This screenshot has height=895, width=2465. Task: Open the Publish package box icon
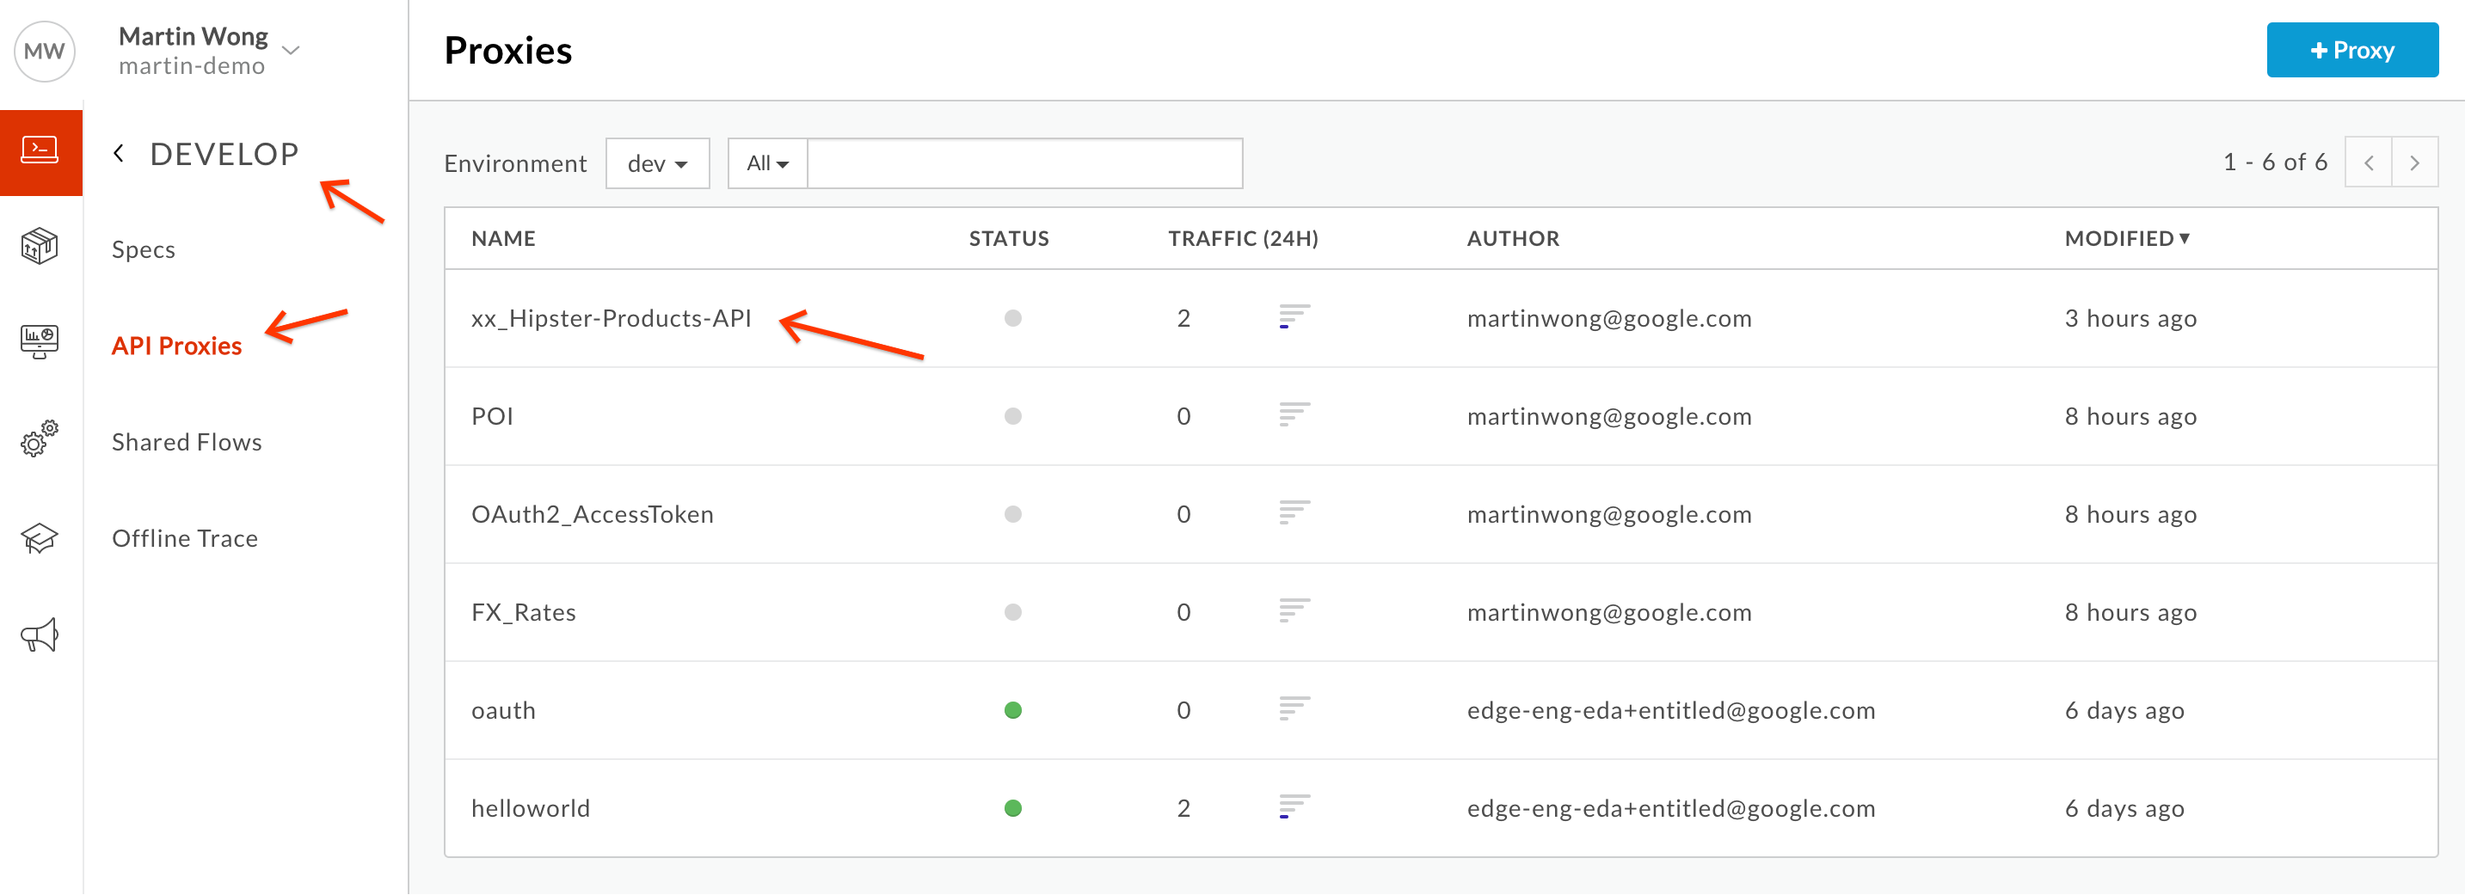pyautogui.click(x=40, y=247)
